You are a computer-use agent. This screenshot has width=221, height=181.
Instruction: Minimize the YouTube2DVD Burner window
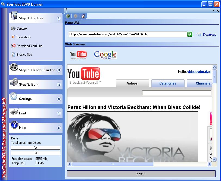pyautogui.click(x=204, y=4)
